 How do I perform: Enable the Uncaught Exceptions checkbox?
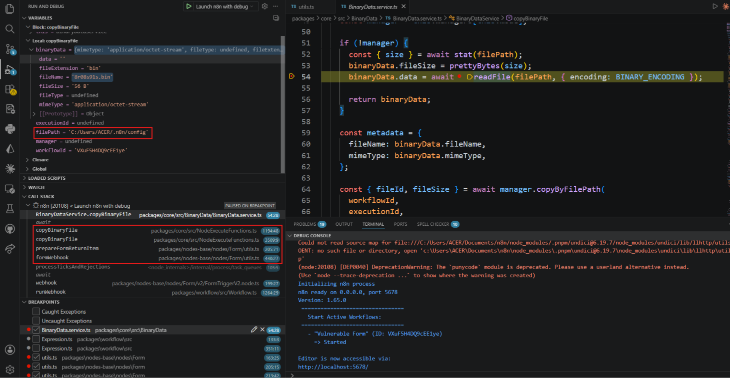click(x=36, y=321)
